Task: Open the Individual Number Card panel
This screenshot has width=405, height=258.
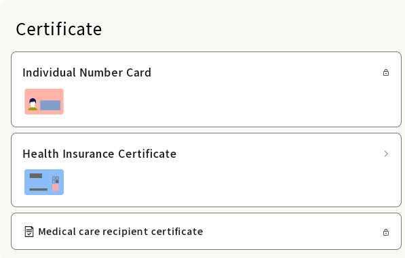Action: point(206,89)
